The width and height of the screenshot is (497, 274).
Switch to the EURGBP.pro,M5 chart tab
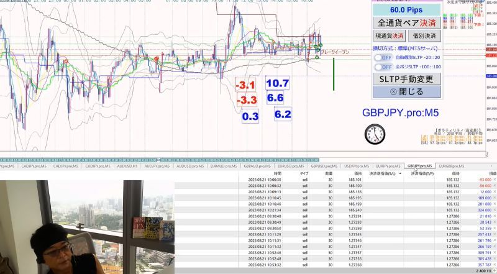(452, 166)
